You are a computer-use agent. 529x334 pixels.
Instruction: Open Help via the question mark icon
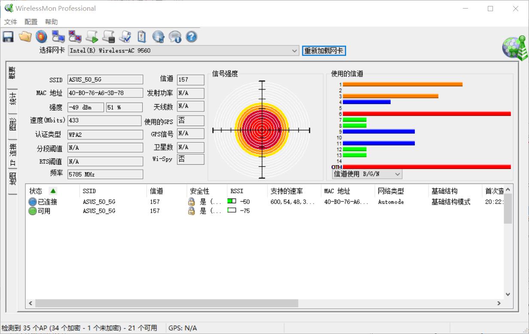[192, 37]
